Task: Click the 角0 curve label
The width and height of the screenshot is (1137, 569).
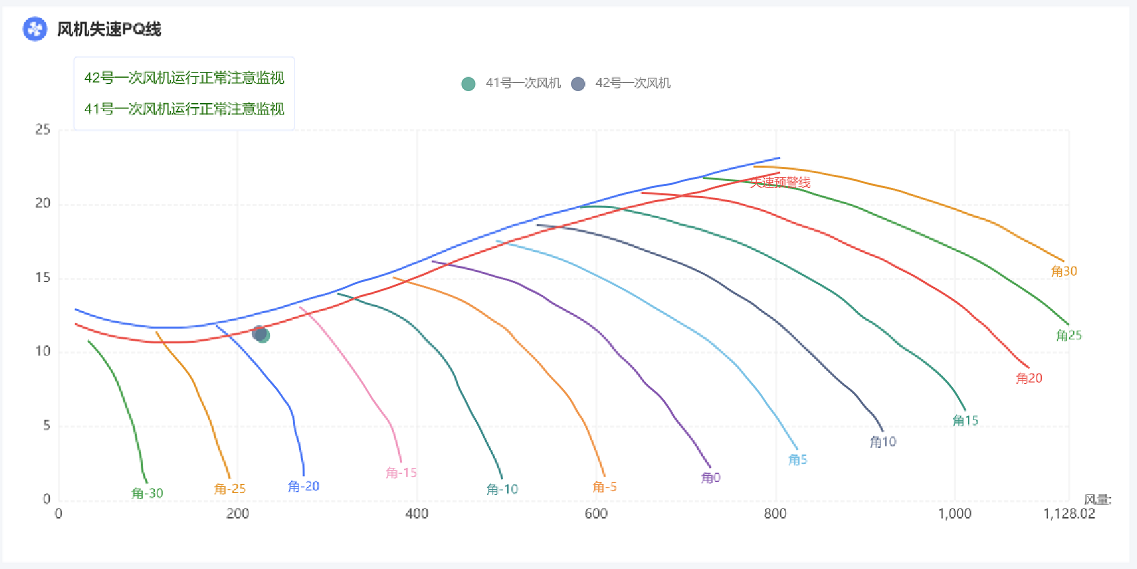Action: tap(711, 477)
